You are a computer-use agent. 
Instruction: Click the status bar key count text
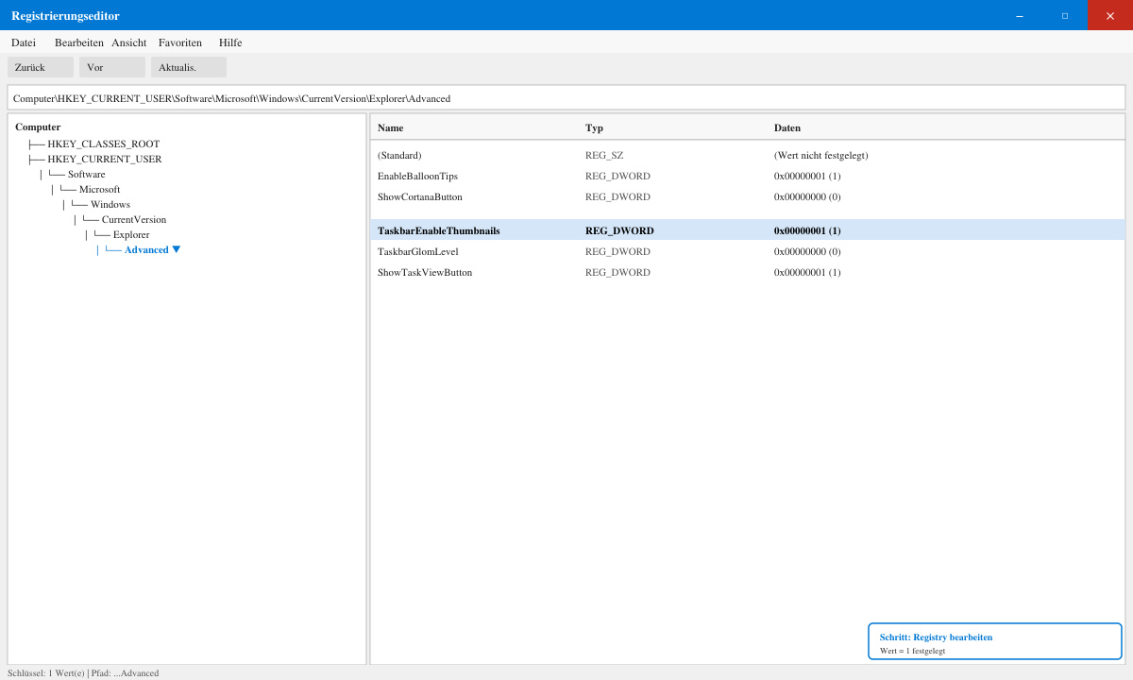point(83,673)
